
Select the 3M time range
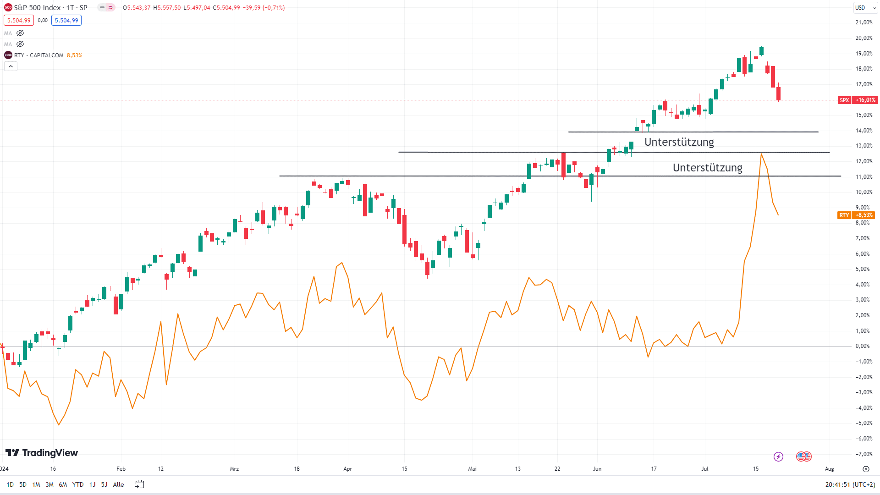point(49,484)
